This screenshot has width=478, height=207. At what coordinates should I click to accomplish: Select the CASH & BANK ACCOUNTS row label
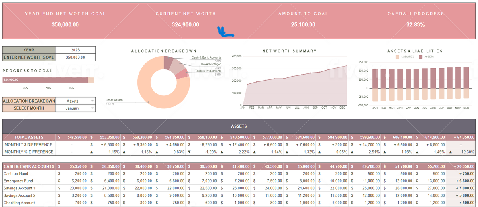29,166
